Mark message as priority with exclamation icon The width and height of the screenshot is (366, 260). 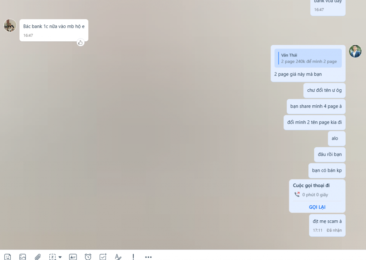point(133,256)
